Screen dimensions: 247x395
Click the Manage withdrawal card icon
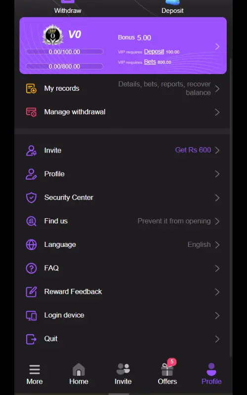(x=31, y=112)
